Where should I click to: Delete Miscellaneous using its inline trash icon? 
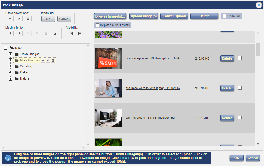point(53,60)
